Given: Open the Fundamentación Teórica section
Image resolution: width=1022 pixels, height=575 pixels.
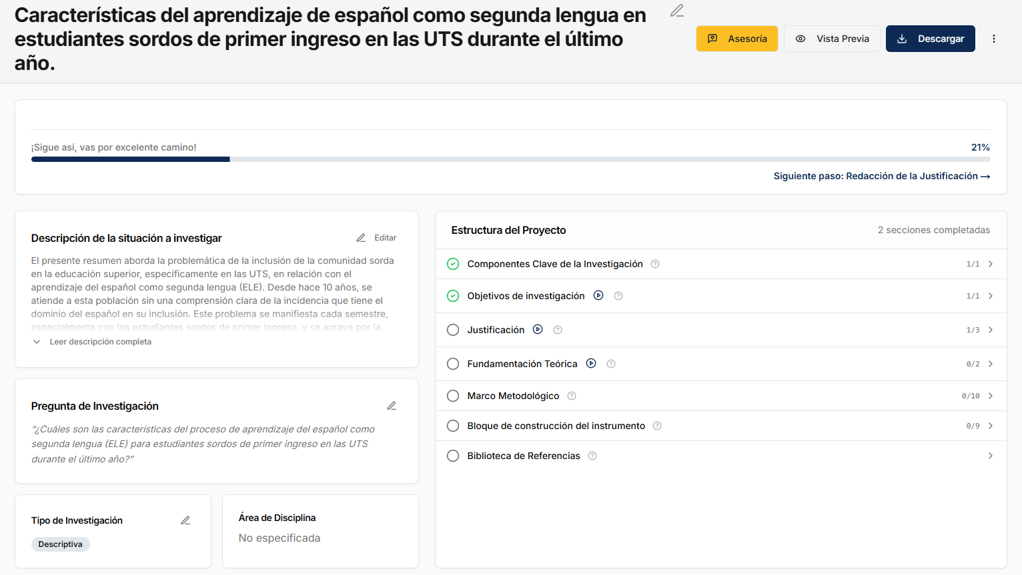Looking at the screenshot, I should coord(720,364).
